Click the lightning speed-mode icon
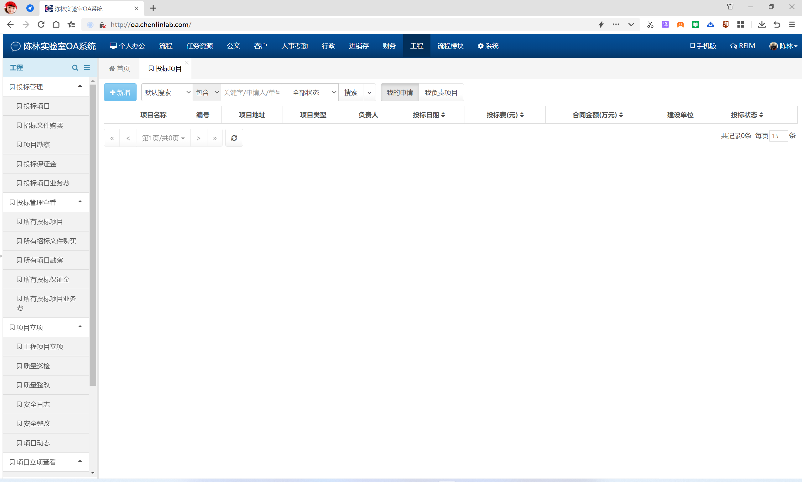Screen dimensions: 802x482 (x=601, y=24)
